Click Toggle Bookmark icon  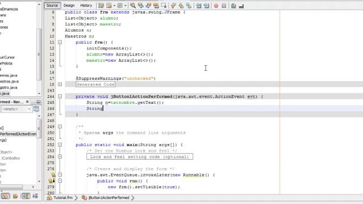point(189,6)
